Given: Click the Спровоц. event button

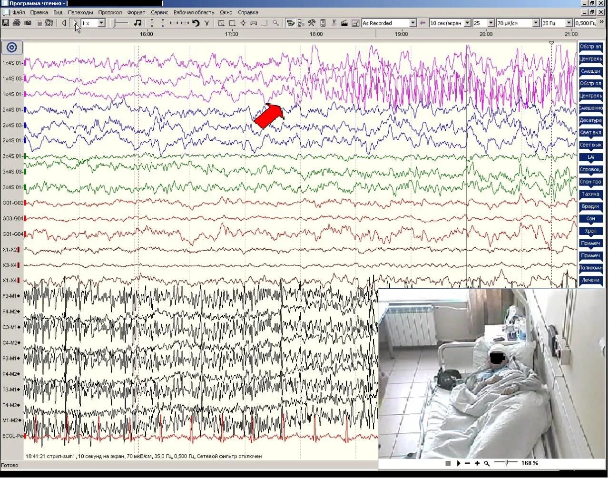Looking at the screenshot, I should 590,169.
